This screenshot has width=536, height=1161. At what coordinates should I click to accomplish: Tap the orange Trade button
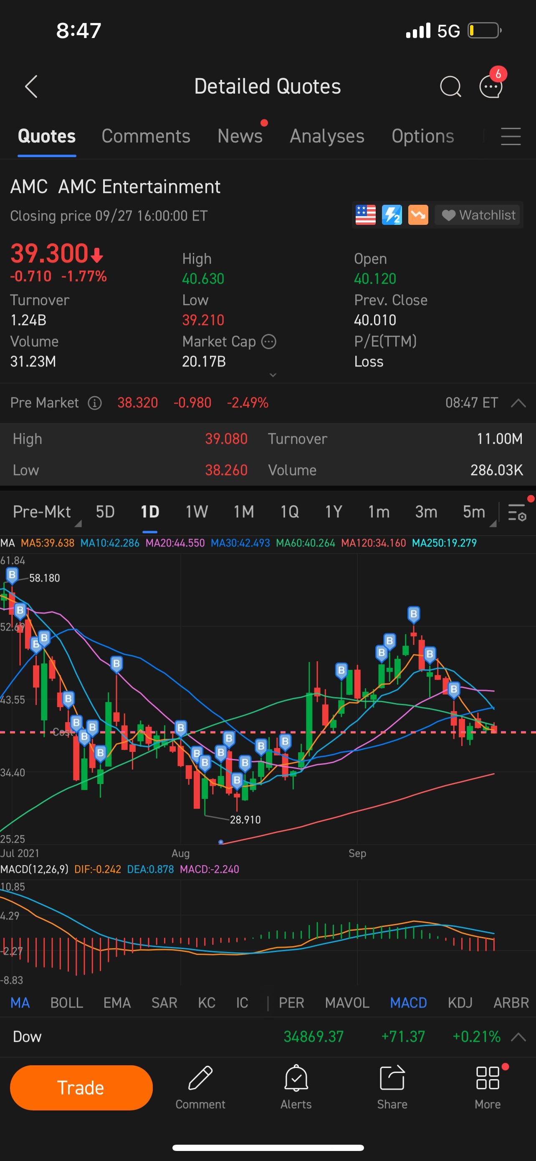click(81, 1087)
